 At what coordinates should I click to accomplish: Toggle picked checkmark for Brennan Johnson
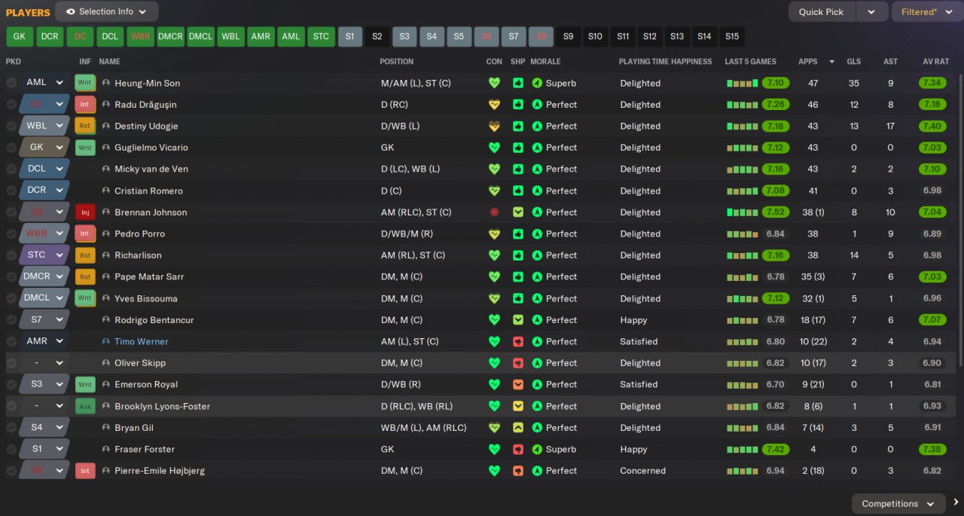tap(11, 212)
